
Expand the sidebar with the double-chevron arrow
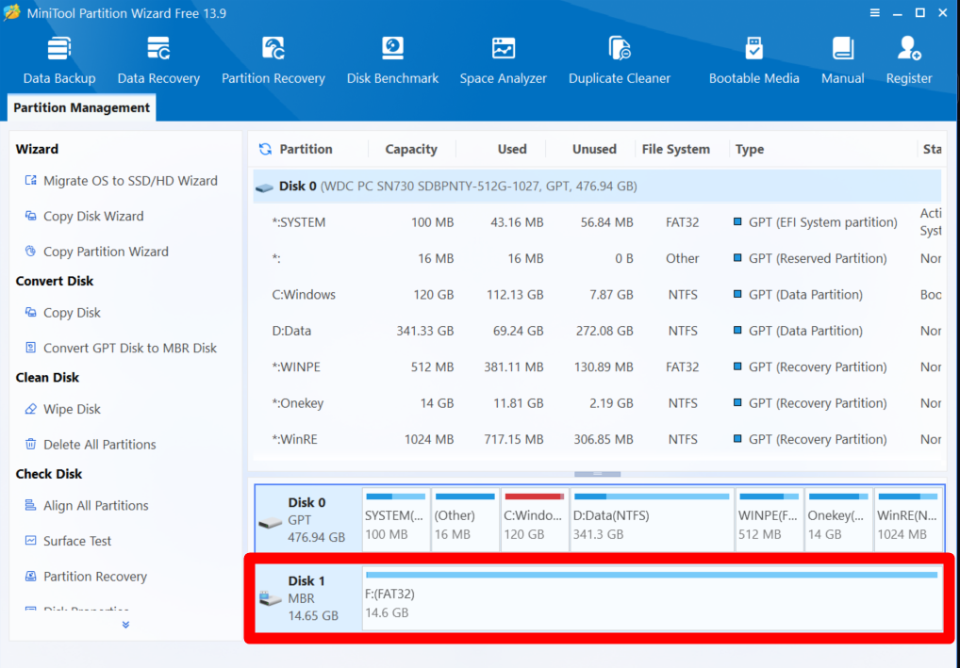(x=125, y=625)
